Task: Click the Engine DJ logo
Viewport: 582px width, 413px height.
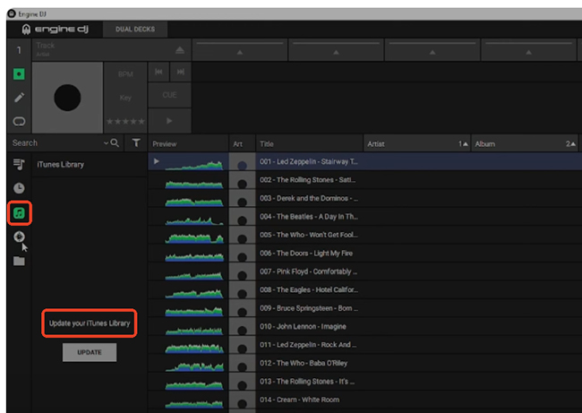Action: click(55, 29)
